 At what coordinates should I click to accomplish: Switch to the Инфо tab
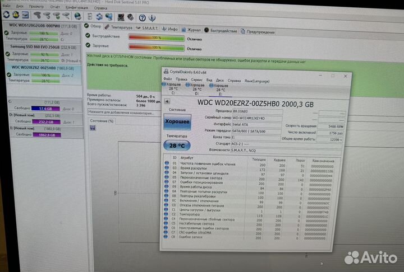click(170, 29)
